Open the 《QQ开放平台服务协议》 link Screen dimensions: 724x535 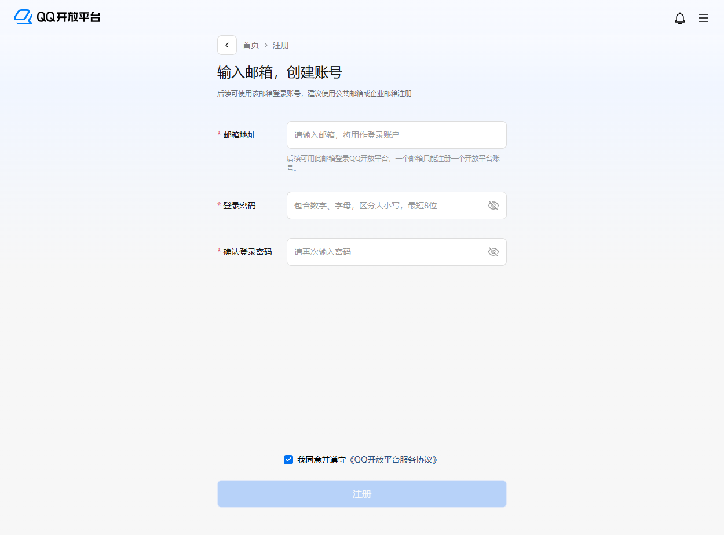pos(393,460)
